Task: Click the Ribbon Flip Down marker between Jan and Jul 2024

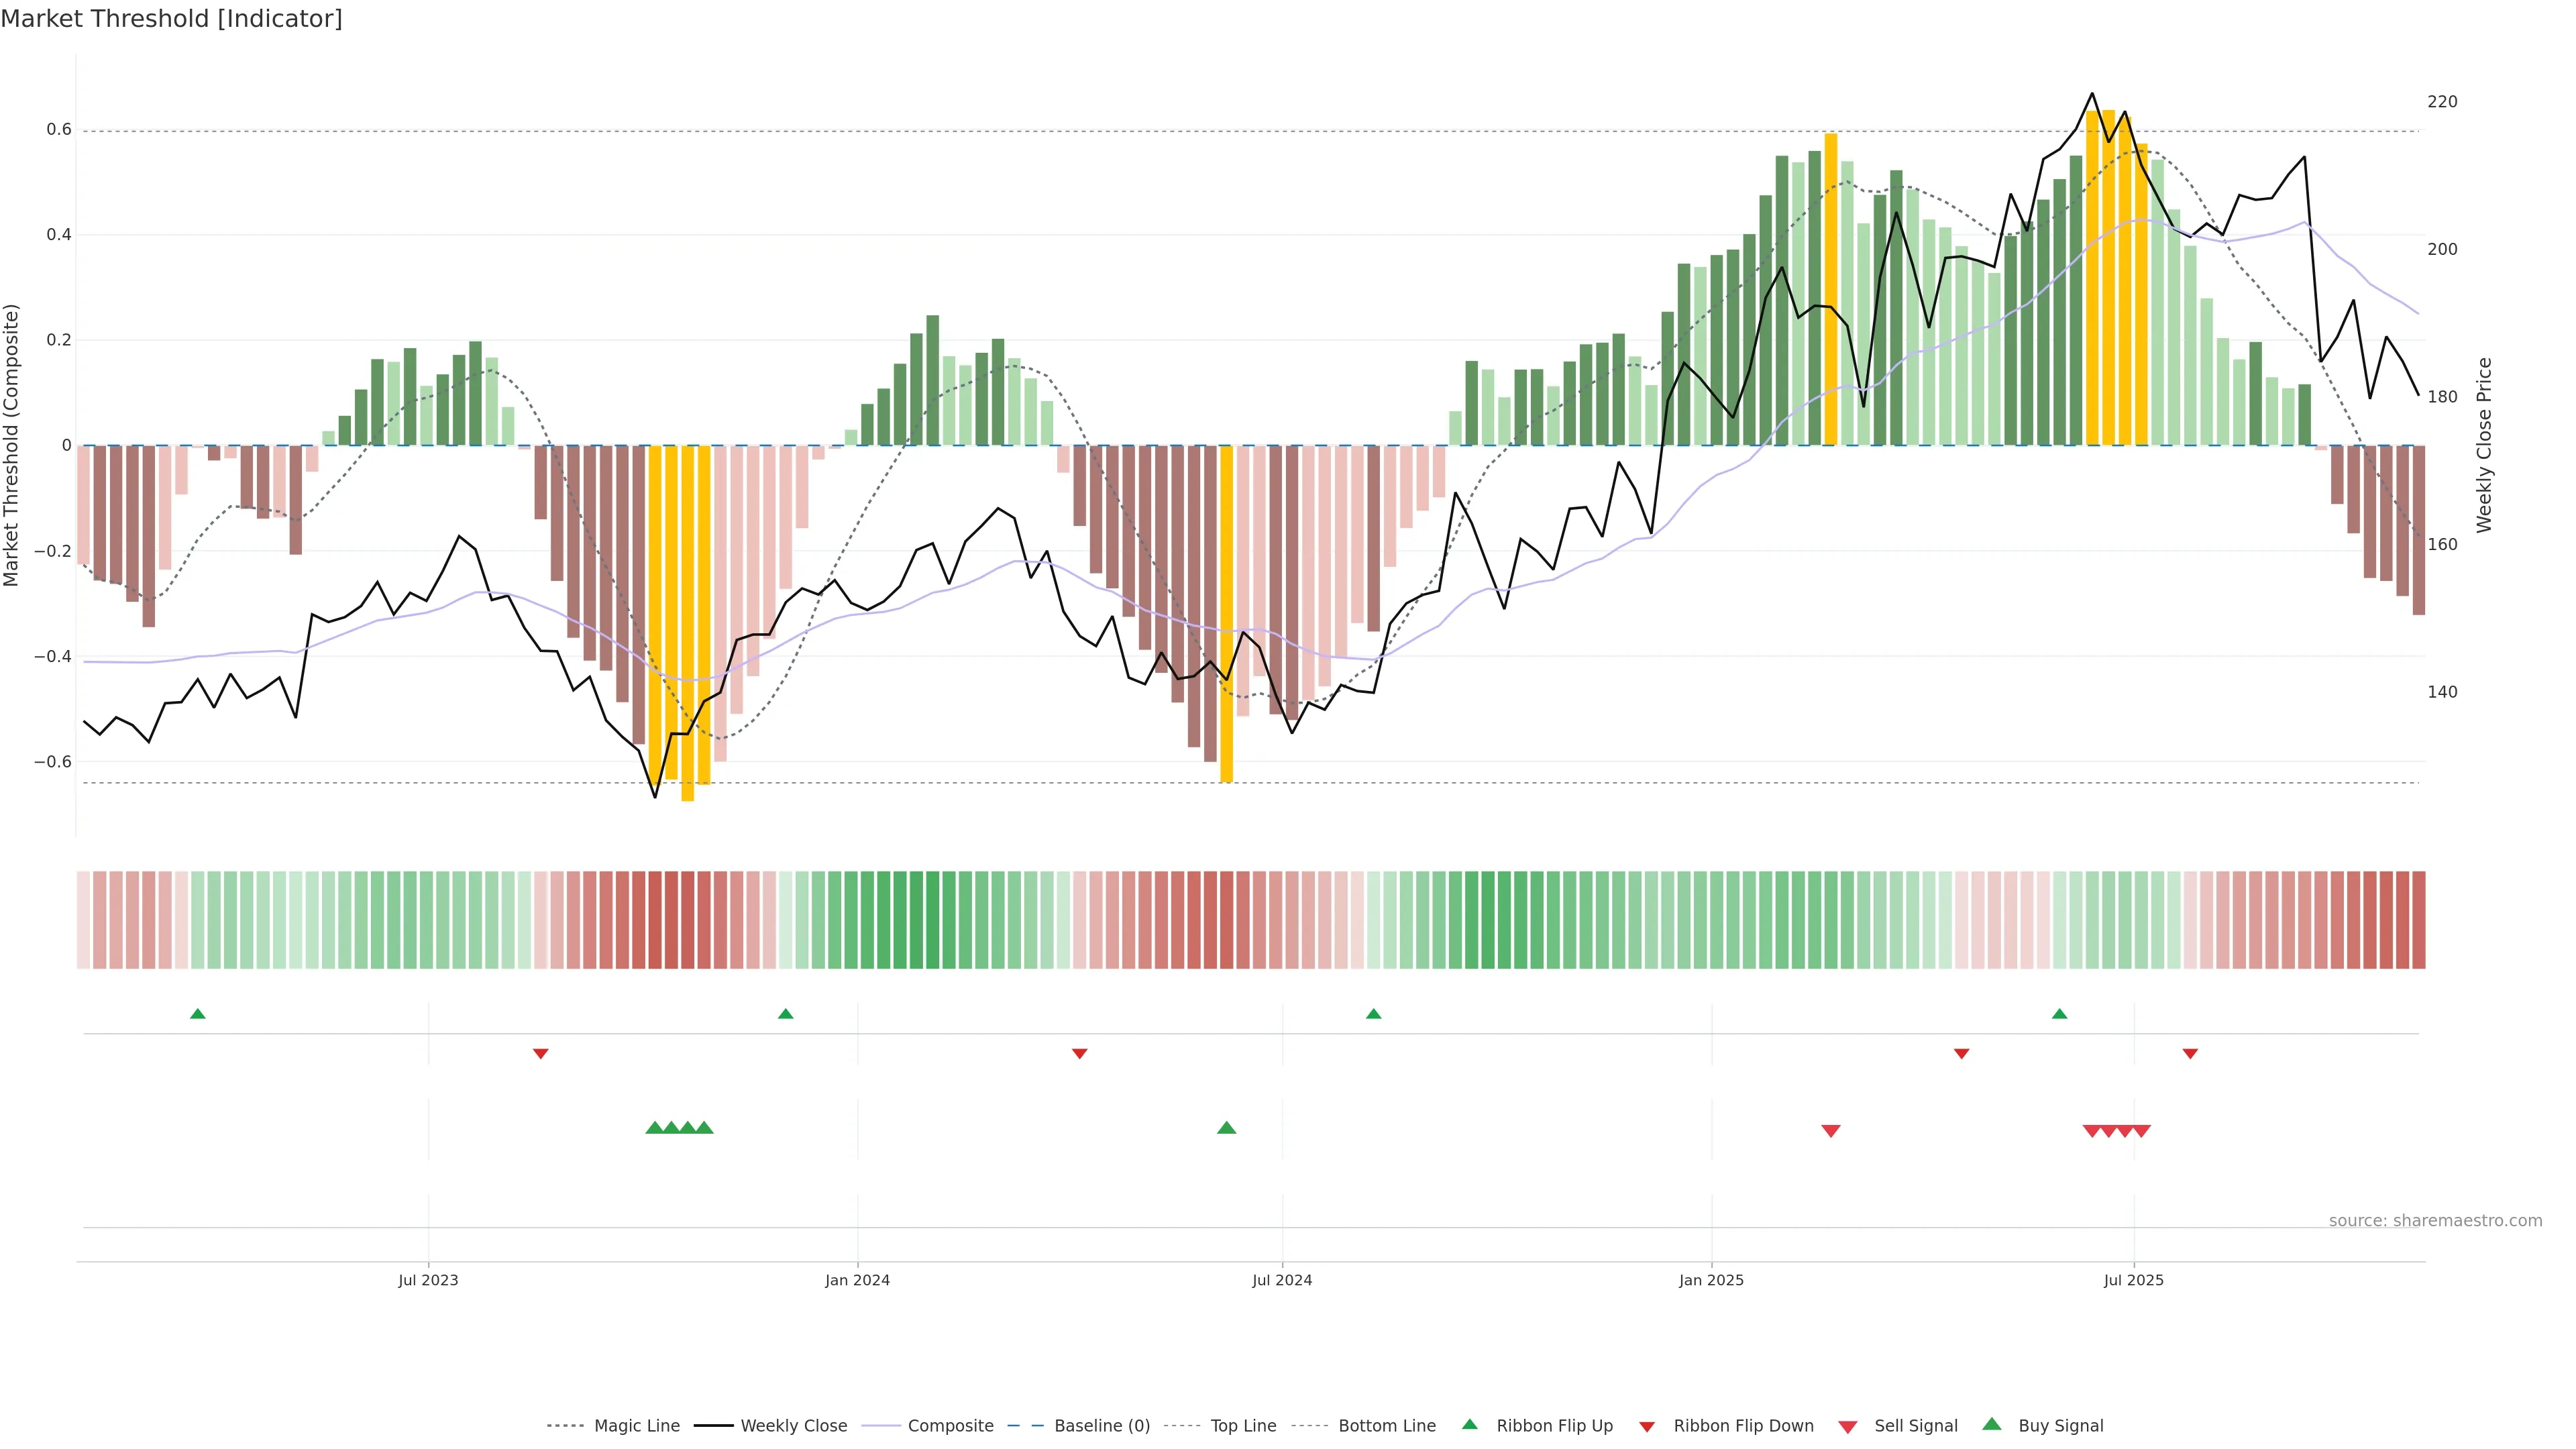Action: pos(1079,1054)
